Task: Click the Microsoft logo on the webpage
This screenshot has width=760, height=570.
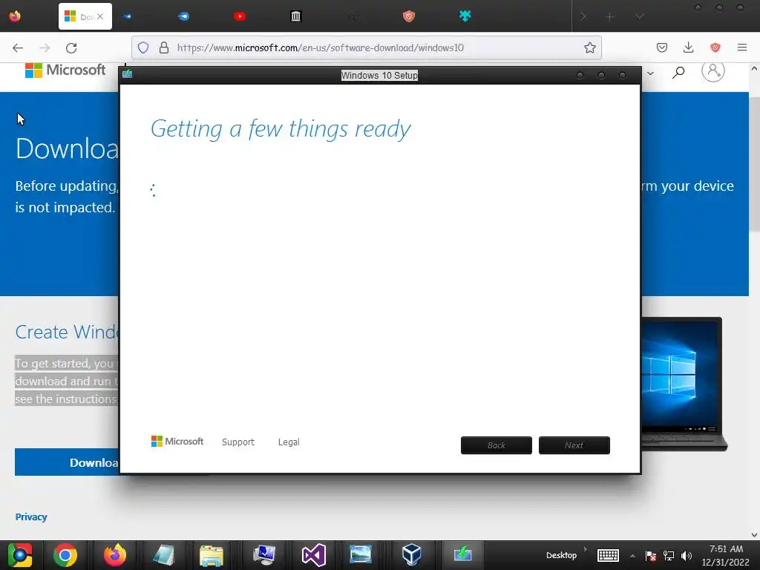Action: [x=65, y=71]
